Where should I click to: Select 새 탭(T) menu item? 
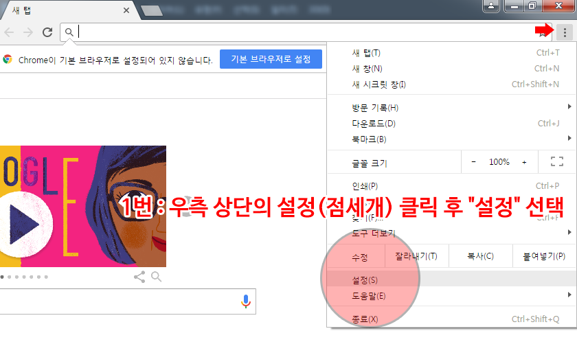pyautogui.click(x=451, y=53)
